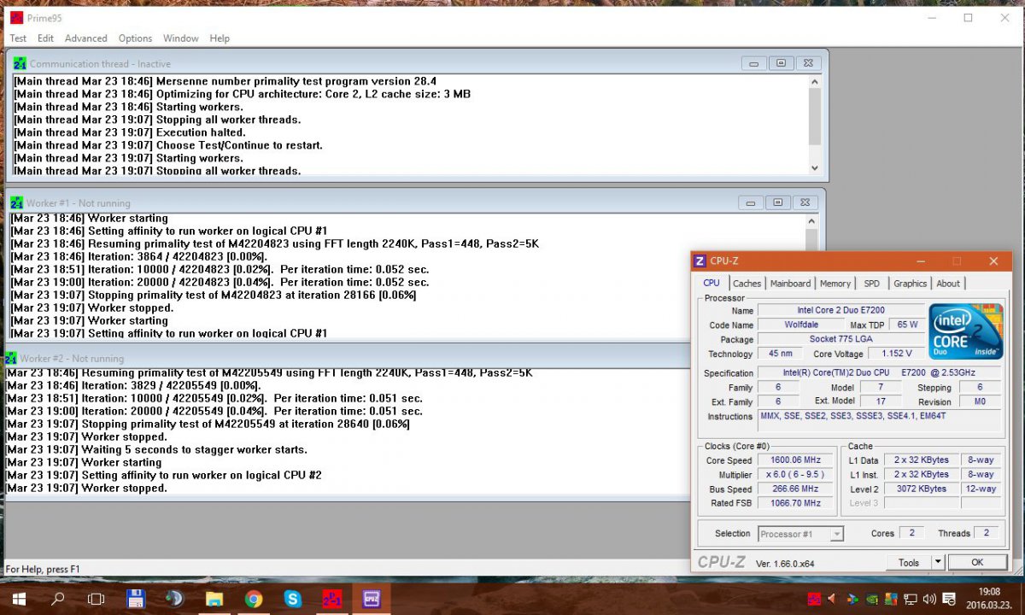Switch to CPU-Z via its taskbar icon
The width and height of the screenshot is (1025, 615).
tap(371, 599)
